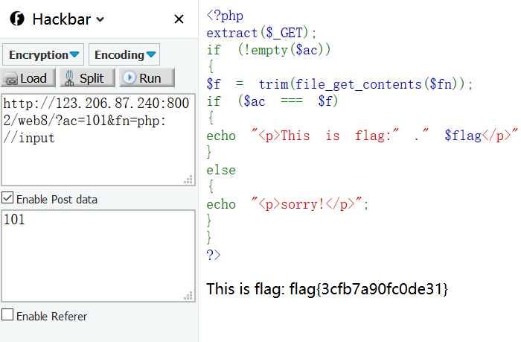Click inside the URL input box
Image resolution: width=521 pixels, height=342 pixels.
pyautogui.click(x=98, y=140)
